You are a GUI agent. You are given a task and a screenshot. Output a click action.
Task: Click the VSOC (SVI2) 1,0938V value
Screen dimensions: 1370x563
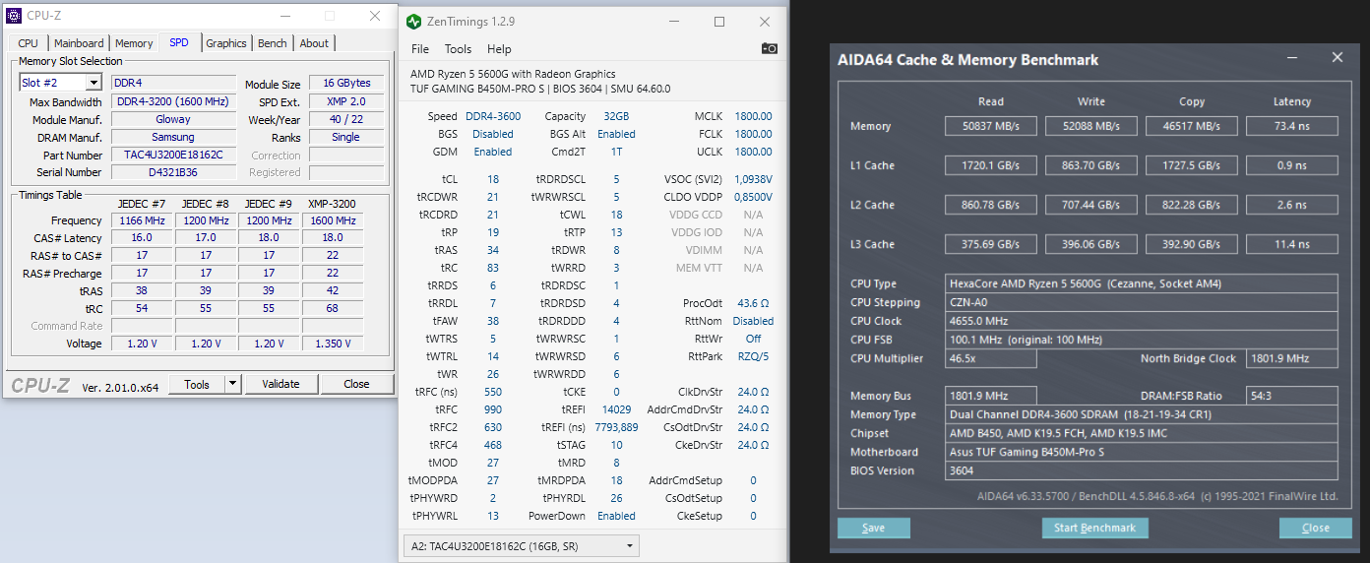coord(753,179)
